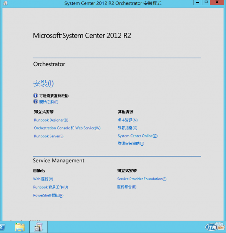Screen dimensions: 226x233
Task: Open 版本資訊(N) release notes
Action: [x=128, y=120]
